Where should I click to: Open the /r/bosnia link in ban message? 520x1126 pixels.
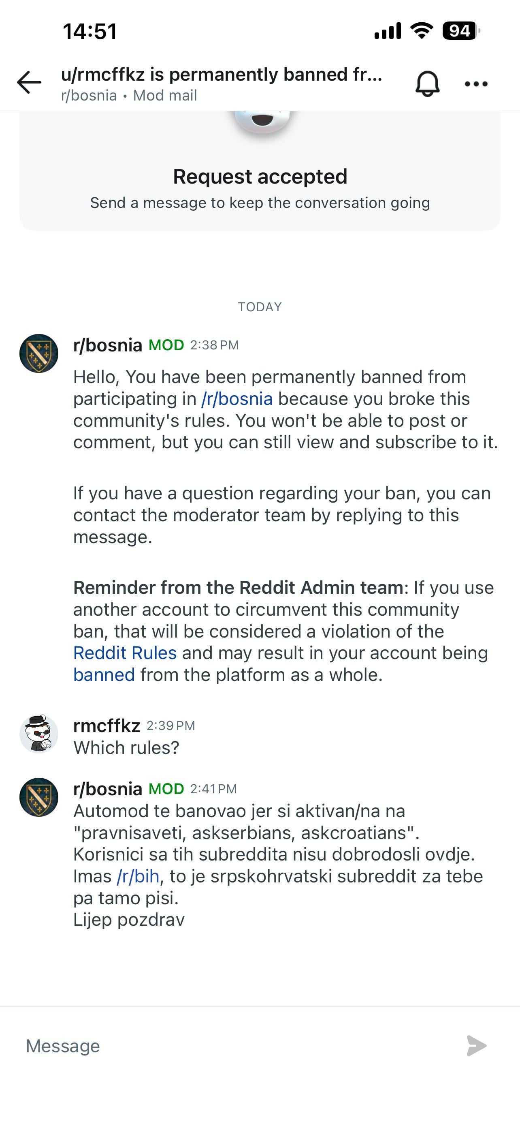point(237,399)
